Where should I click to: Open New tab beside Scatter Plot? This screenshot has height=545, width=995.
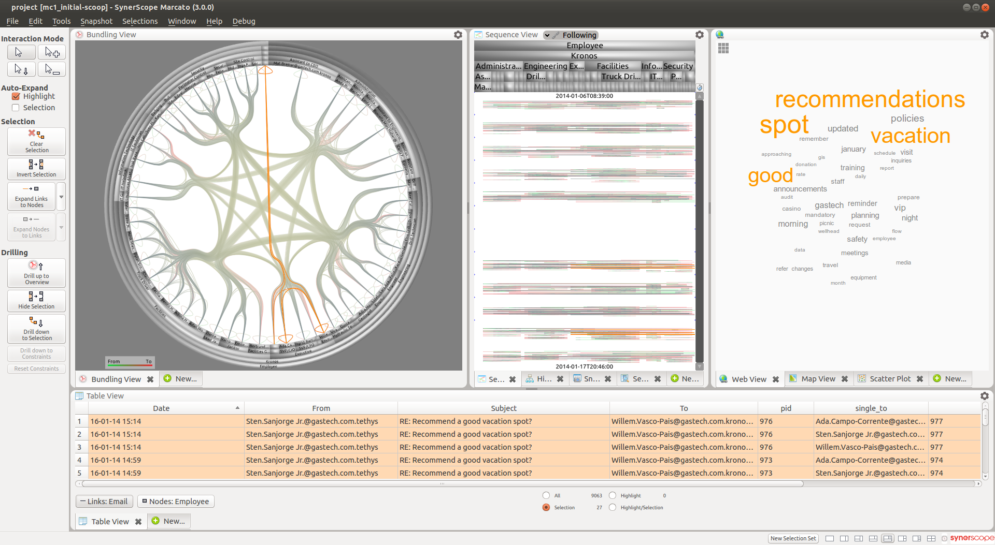pyautogui.click(x=950, y=379)
